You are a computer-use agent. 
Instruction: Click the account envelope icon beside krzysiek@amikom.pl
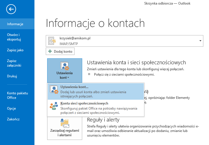[52, 41]
